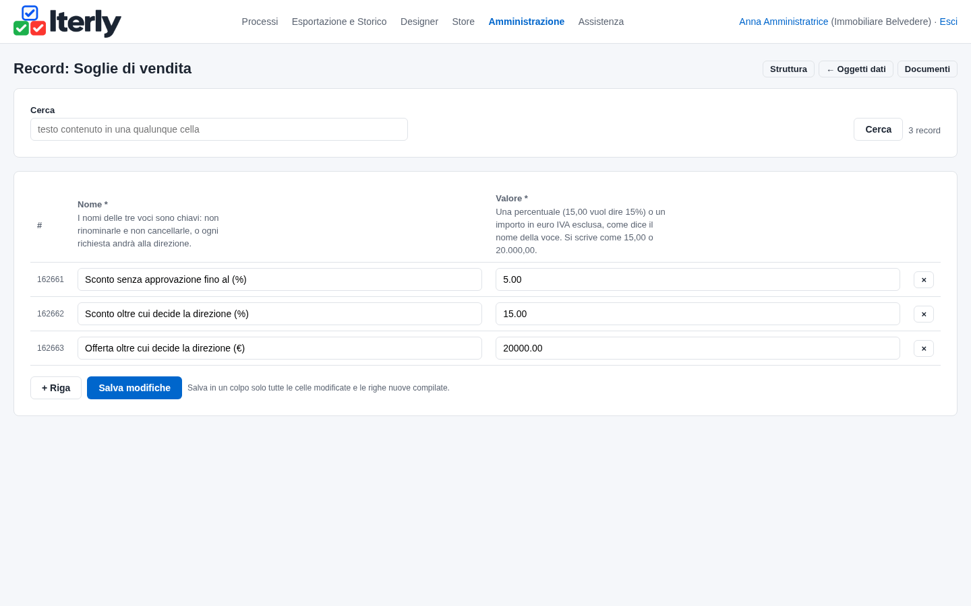Open the Documenti button

(927, 69)
